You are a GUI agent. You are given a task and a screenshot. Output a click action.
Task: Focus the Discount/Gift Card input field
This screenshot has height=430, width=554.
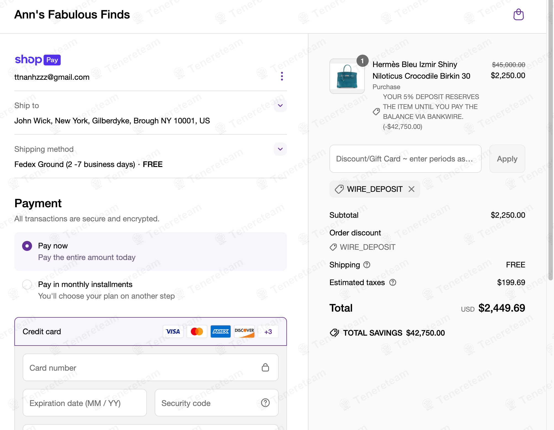pyautogui.click(x=405, y=159)
